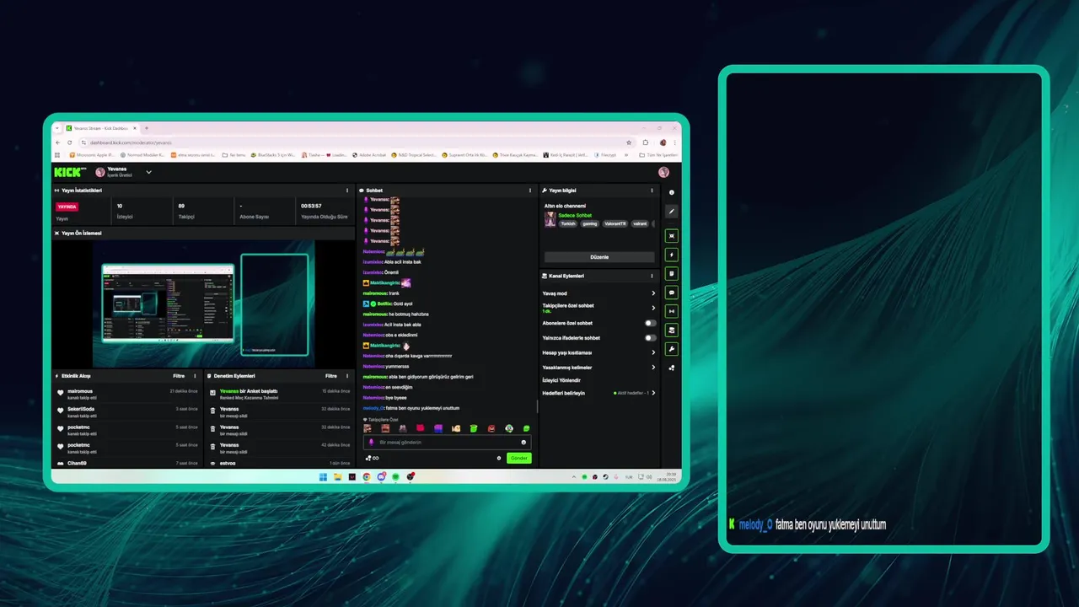Go back in Chrome

tap(58, 142)
